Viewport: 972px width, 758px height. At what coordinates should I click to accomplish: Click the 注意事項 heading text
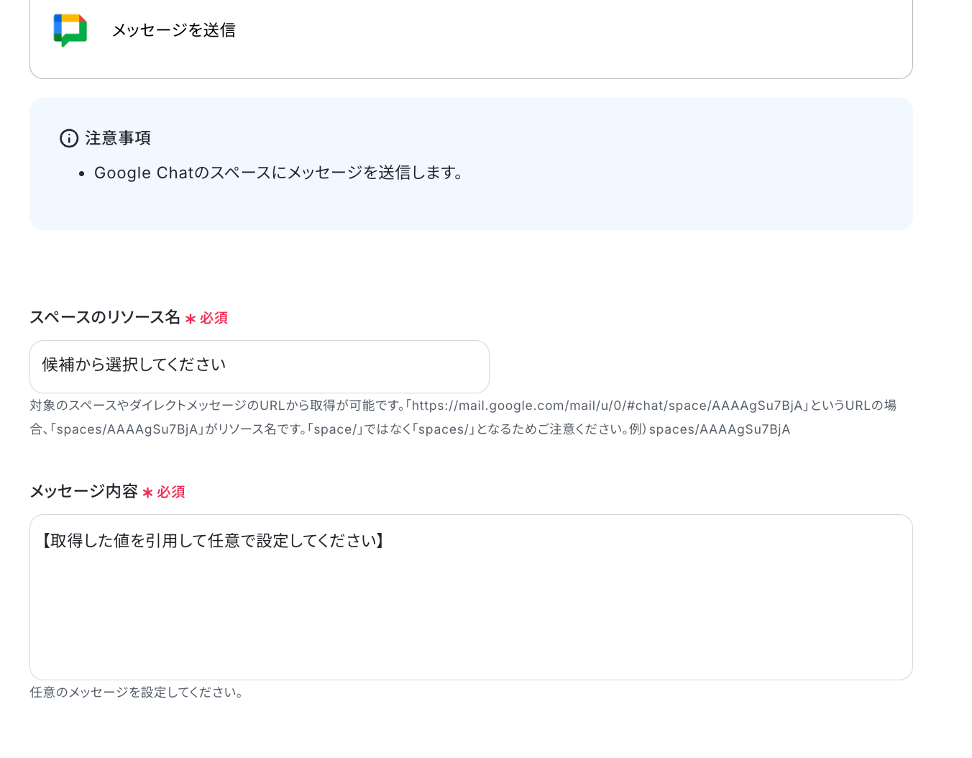tap(118, 138)
